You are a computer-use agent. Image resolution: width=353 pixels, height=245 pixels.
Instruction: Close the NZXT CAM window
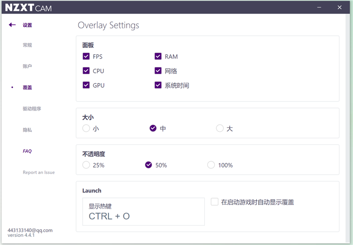pos(339,7)
